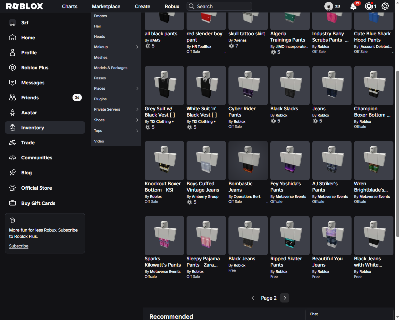Viewport: 400px width, 320px height.
Task: Click the Inventory icon in the sidebar
Action: point(12,127)
